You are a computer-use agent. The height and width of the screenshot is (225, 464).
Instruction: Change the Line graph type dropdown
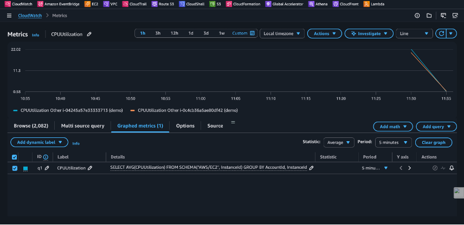(414, 34)
